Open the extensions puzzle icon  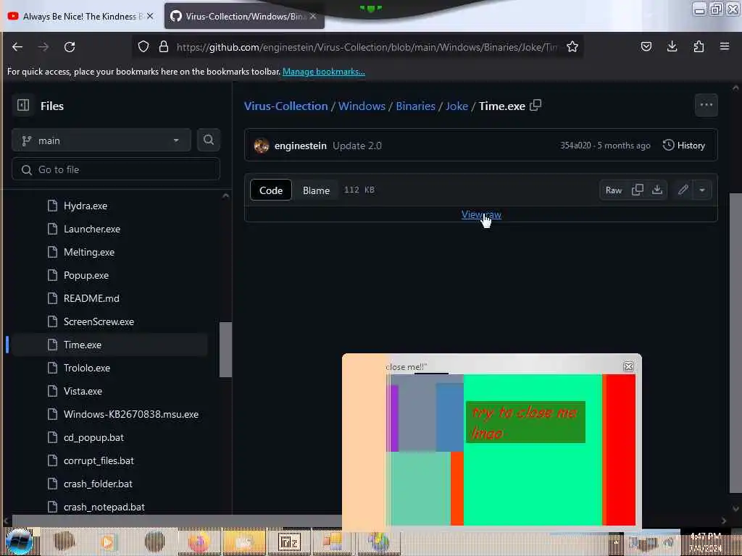[x=699, y=47]
